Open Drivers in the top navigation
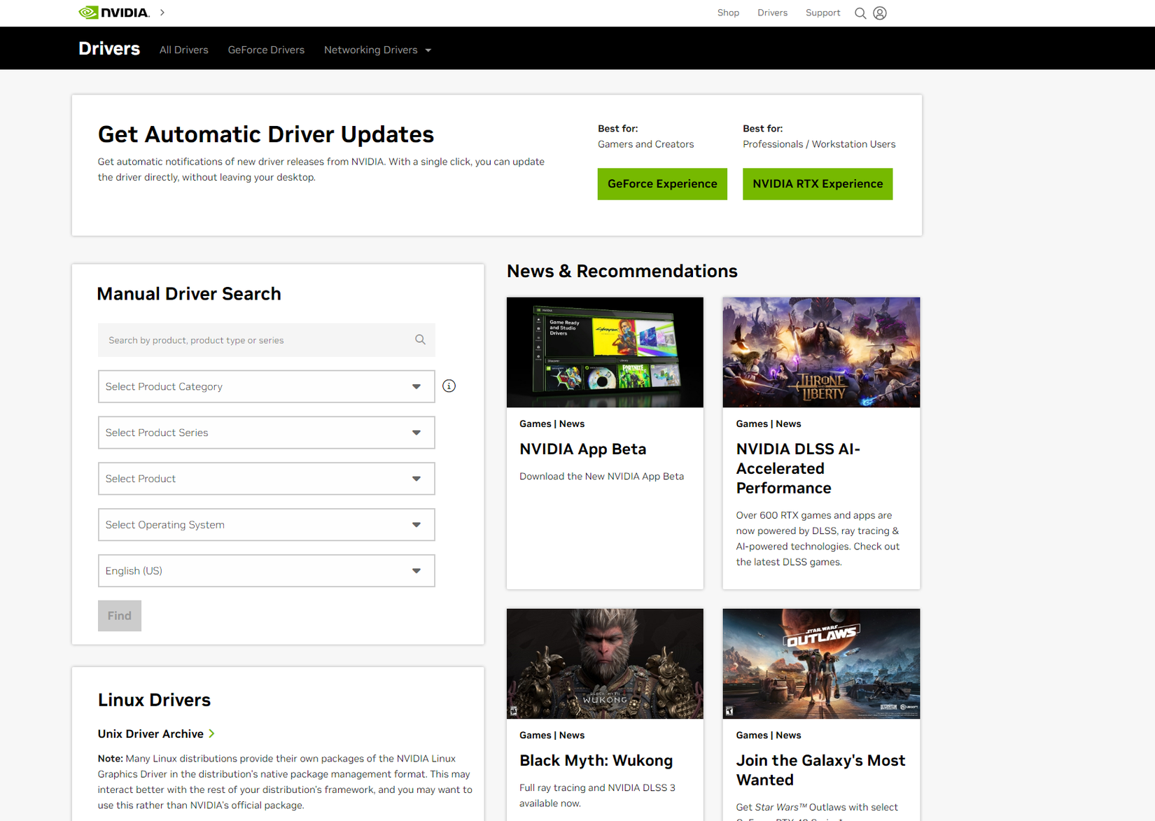This screenshot has height=821, width=1155. pyautogui.click(x=772, y=13)
